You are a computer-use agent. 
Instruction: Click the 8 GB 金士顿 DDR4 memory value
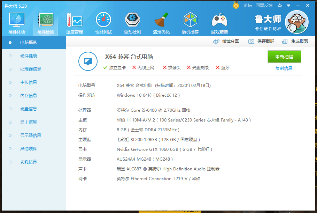(148, 130)
